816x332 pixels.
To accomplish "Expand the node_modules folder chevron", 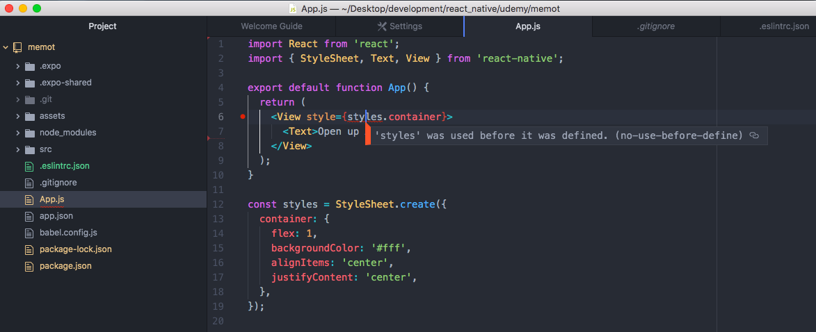I will [17, 133].
